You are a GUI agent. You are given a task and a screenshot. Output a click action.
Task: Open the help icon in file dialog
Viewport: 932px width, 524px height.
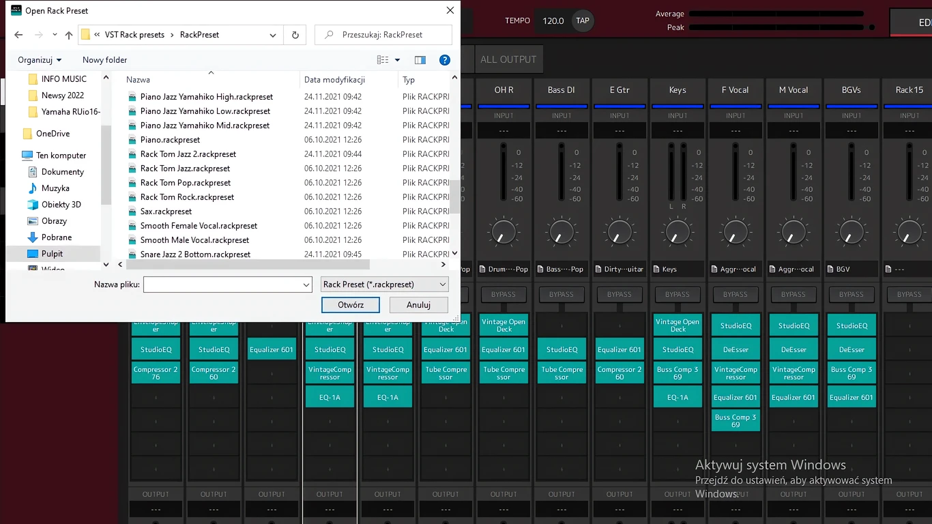(x=445, y=60)
